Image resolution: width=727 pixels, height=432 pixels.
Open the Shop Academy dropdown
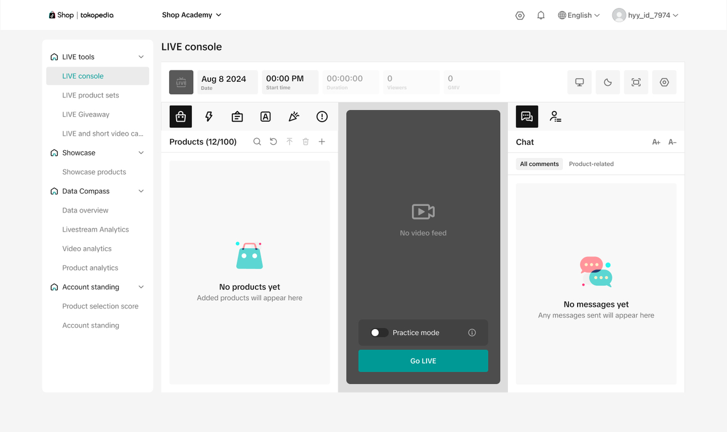pos(192,15)
